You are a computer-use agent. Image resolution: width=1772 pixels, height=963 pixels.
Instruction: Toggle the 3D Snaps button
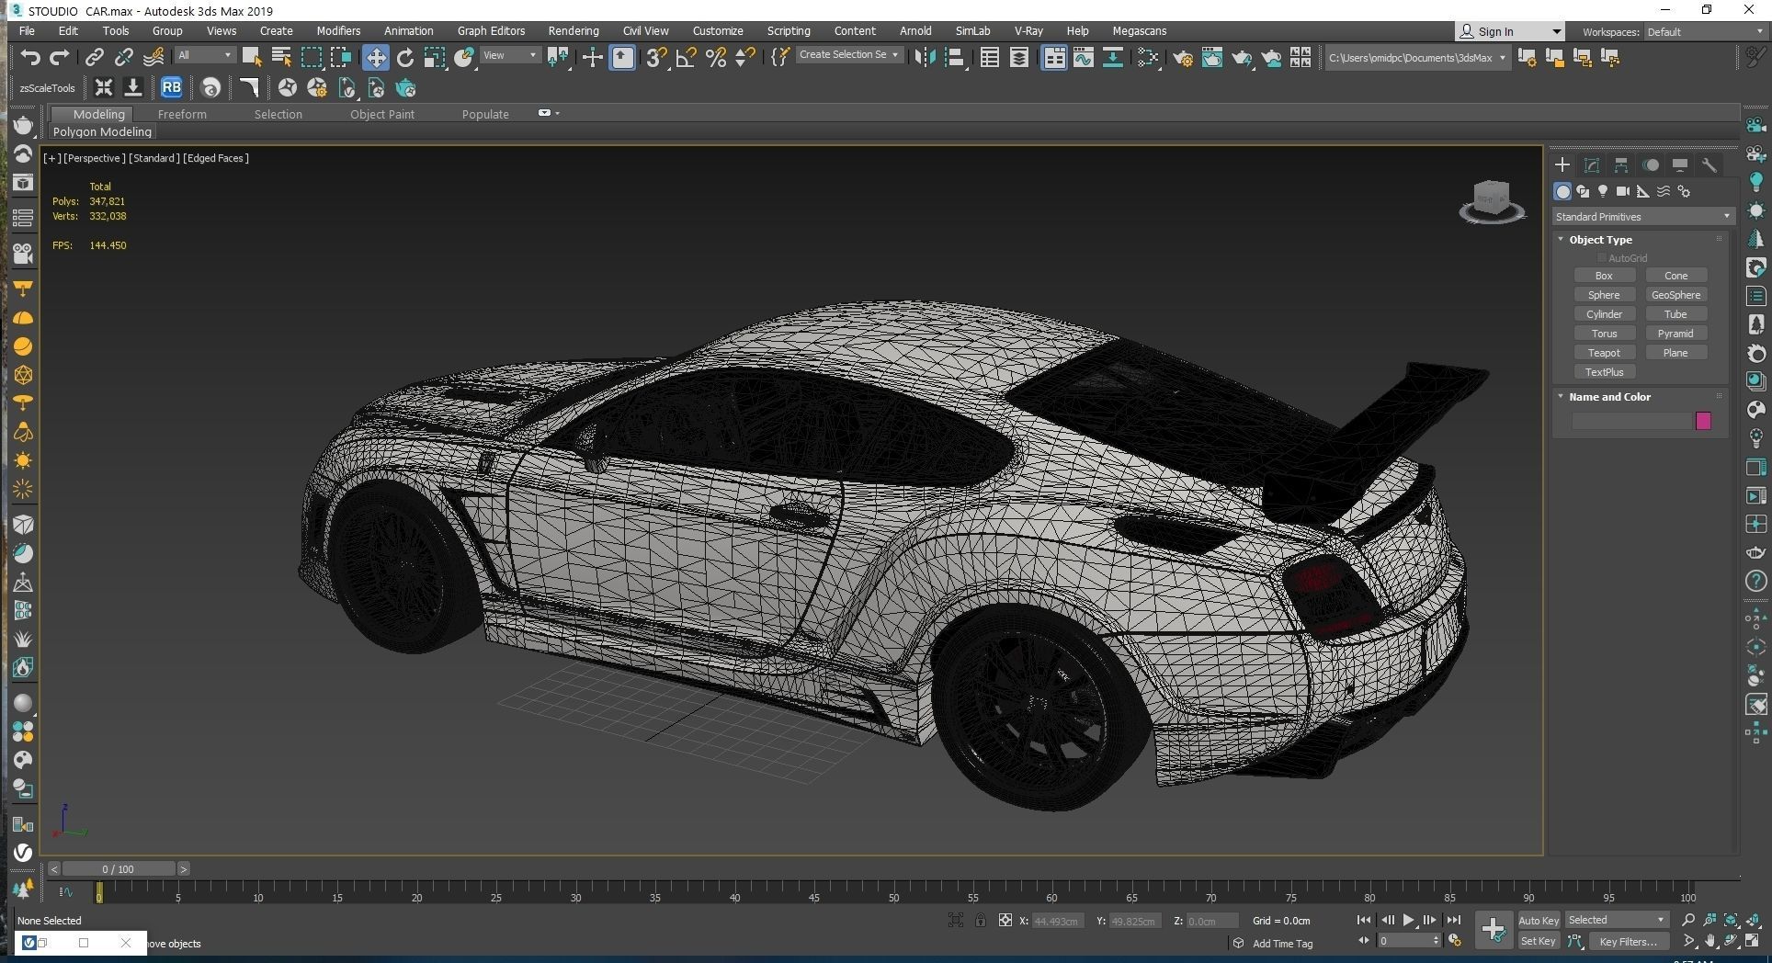point(656,57)
